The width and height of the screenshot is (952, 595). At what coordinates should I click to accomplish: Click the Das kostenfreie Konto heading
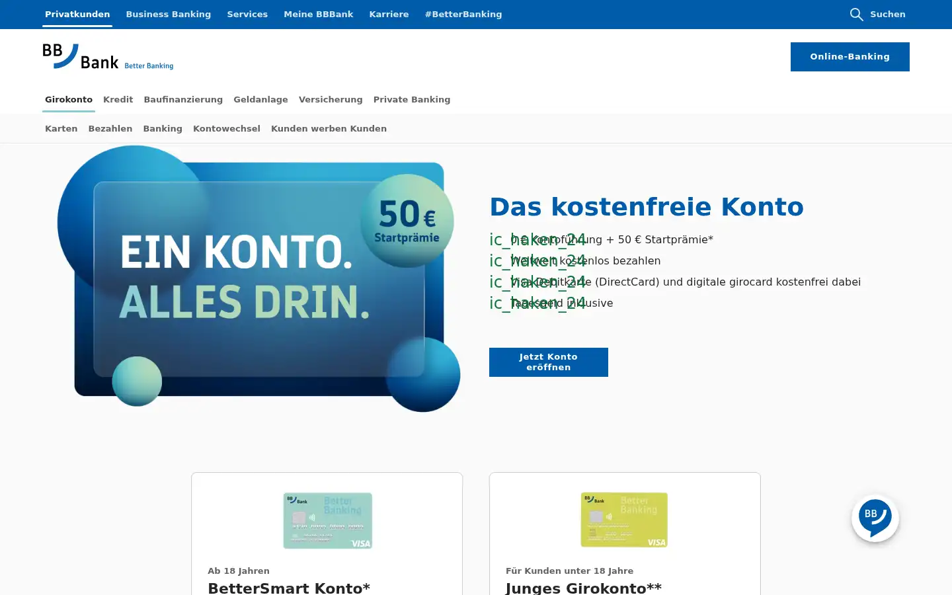click(647, 206)
